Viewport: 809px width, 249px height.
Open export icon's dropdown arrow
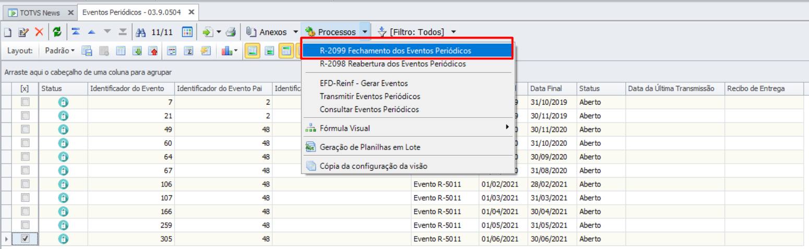219,32
